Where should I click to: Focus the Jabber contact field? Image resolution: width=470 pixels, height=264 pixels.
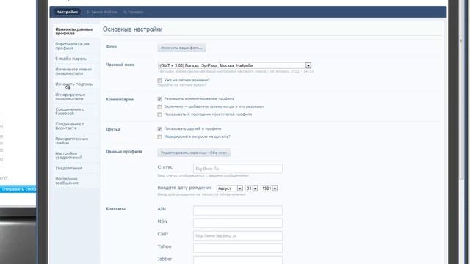[x=238, y=260]
